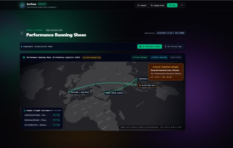Click the APPAREL & FOOTWEAR category label
233x148 pixels.
[34, 30]
